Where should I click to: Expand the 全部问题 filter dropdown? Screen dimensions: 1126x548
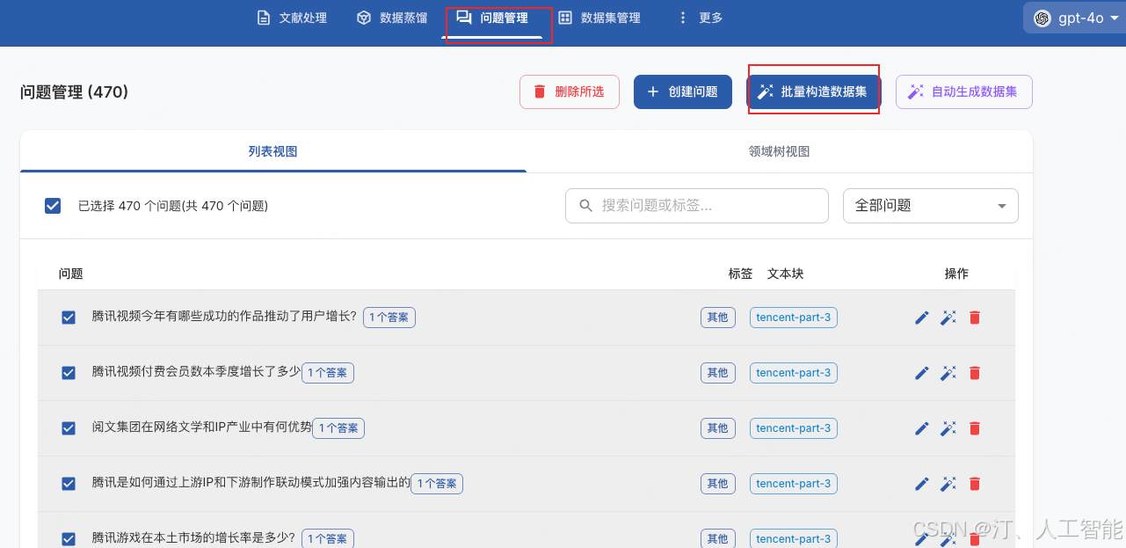pyautogui.click(x=931, y=205)
